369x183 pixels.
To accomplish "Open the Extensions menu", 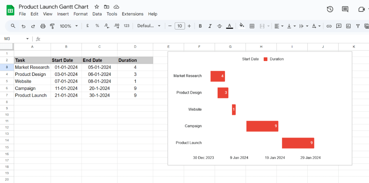I will click(133, 14).
